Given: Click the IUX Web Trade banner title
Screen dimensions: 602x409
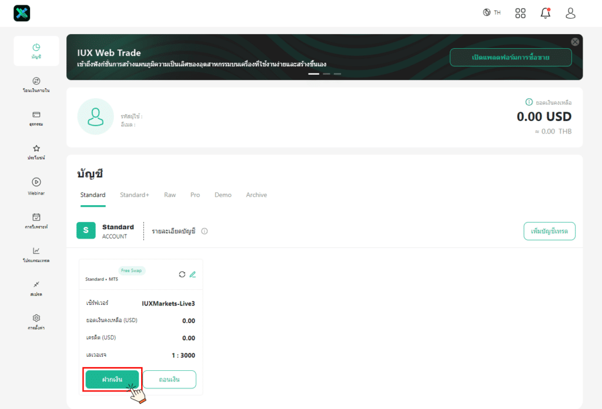Looking at the screenshot, I should 109,52.
